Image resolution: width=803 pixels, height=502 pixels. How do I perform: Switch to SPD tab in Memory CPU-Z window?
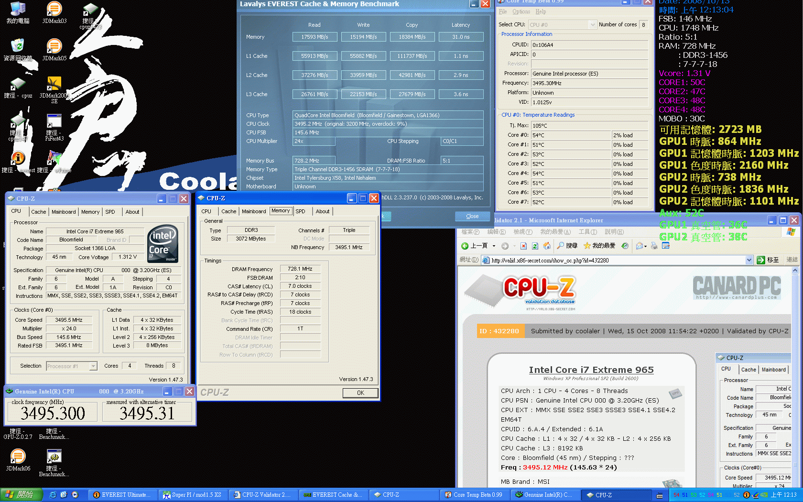pyautogui.click(x=300, y=211)
